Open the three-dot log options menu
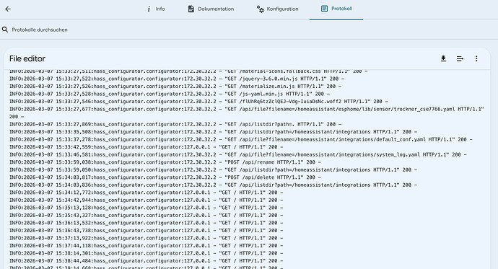 click(476, 58)
